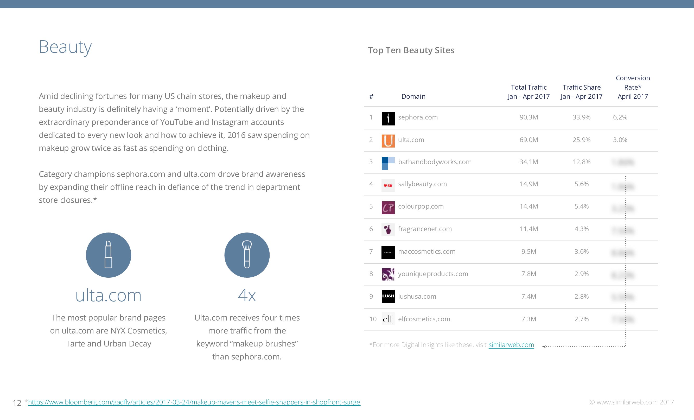Click the Top Ten Beauty Sites heading
This screenshot has height=420, width=694.
(x=411, y=50)
